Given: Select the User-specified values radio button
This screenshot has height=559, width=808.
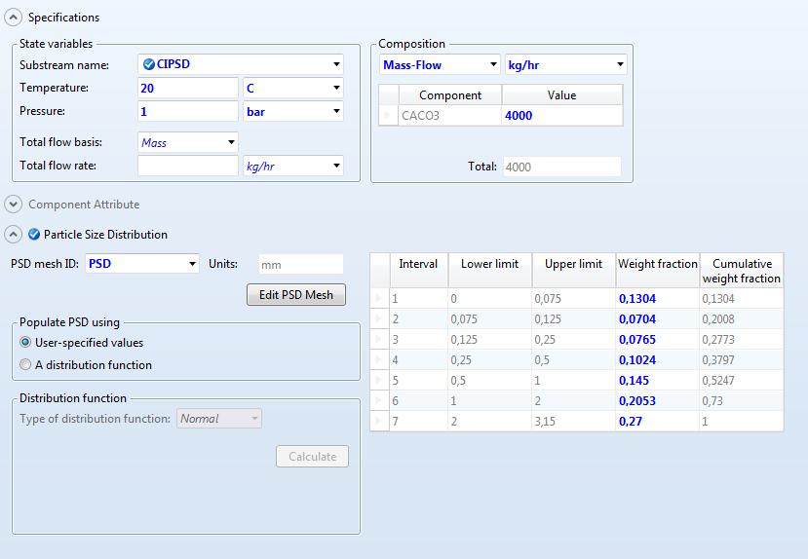Looking at the screenshot, I should click(25, 342).
